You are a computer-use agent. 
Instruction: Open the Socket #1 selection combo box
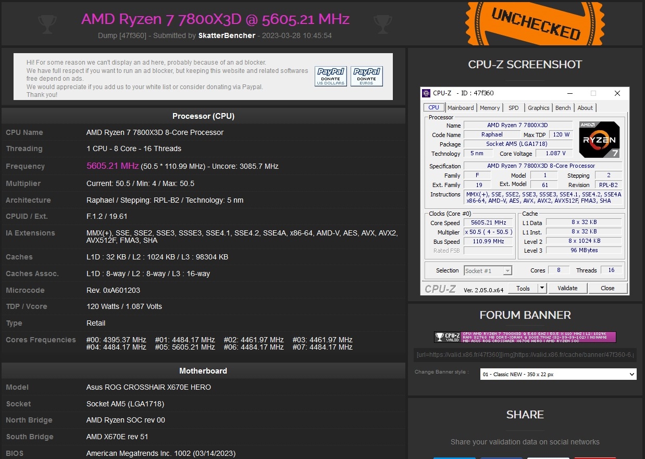click(x=488, y=270)
